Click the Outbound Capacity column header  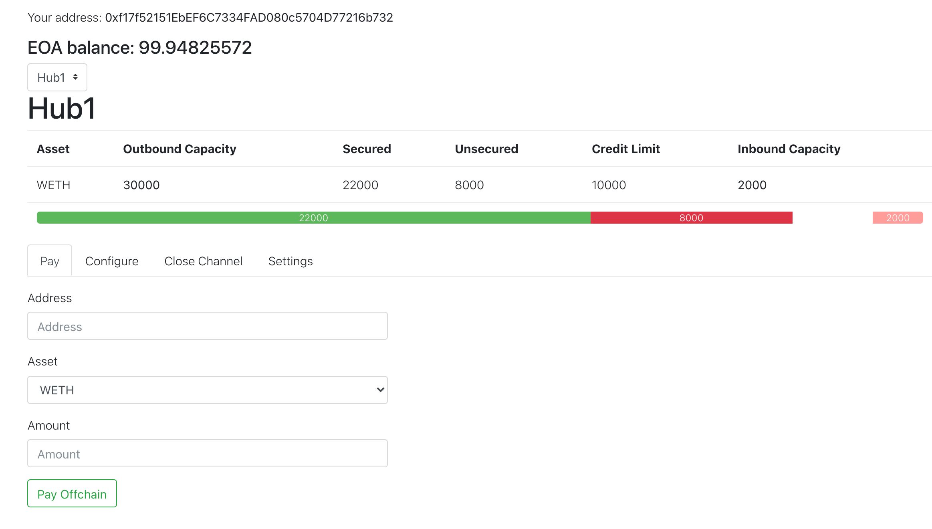tap(180, 149)
